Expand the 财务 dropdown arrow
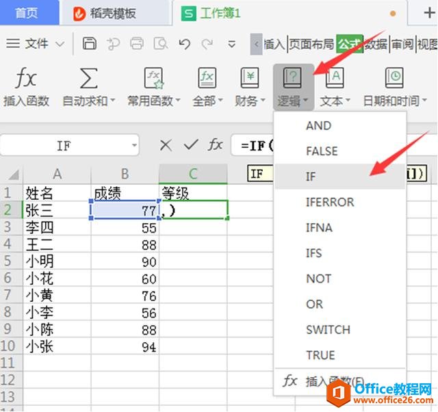Viewport: 438px width, 412px height. click(263, 100)
